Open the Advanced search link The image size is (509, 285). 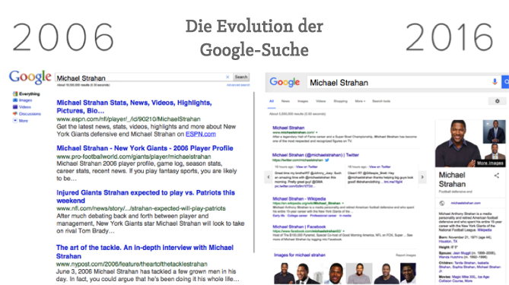(238, 85)
